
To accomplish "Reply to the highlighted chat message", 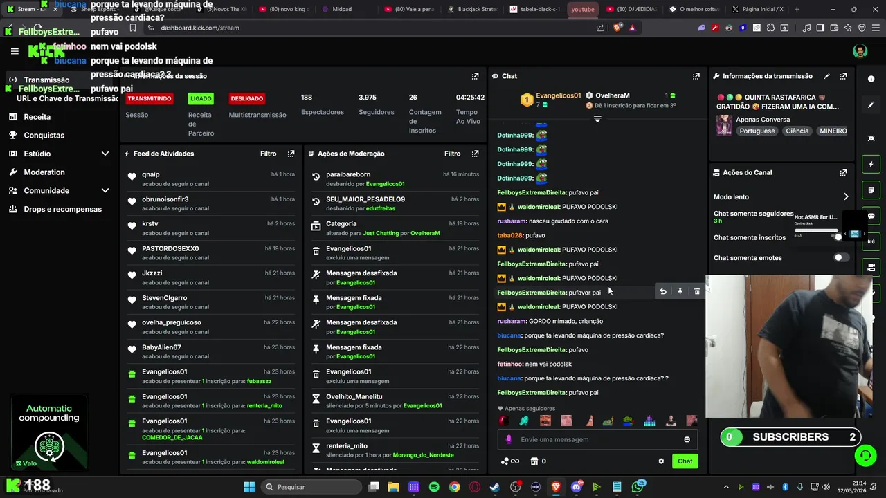I will [663, 291].
